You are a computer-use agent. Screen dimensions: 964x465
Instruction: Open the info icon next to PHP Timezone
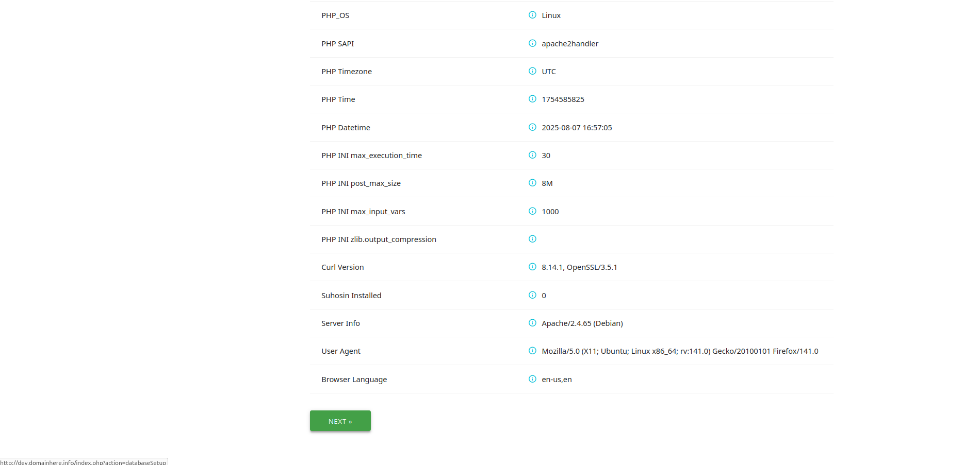532,71
